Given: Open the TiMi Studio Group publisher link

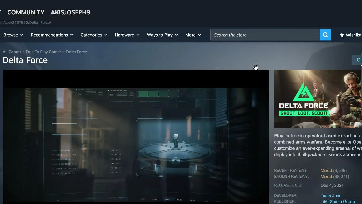Looking at the screenshot, I should click(x=338, y=201).
